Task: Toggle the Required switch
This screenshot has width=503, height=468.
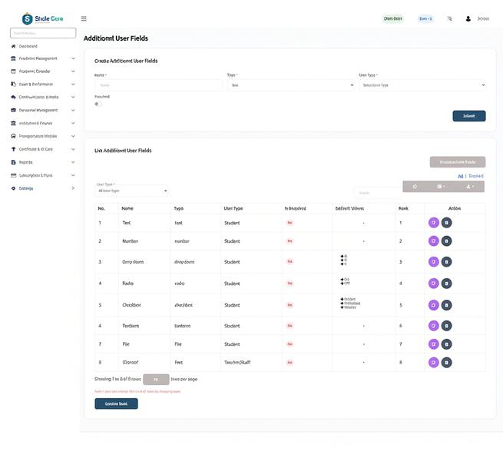Action: point(98,104)
